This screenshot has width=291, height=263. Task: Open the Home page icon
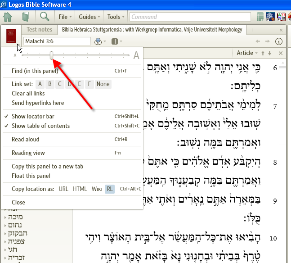click(x=8, y=17)
